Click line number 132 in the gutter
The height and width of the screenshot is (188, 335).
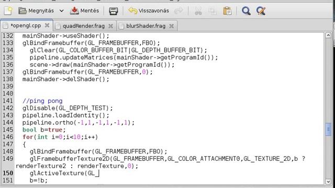point(8,36)
